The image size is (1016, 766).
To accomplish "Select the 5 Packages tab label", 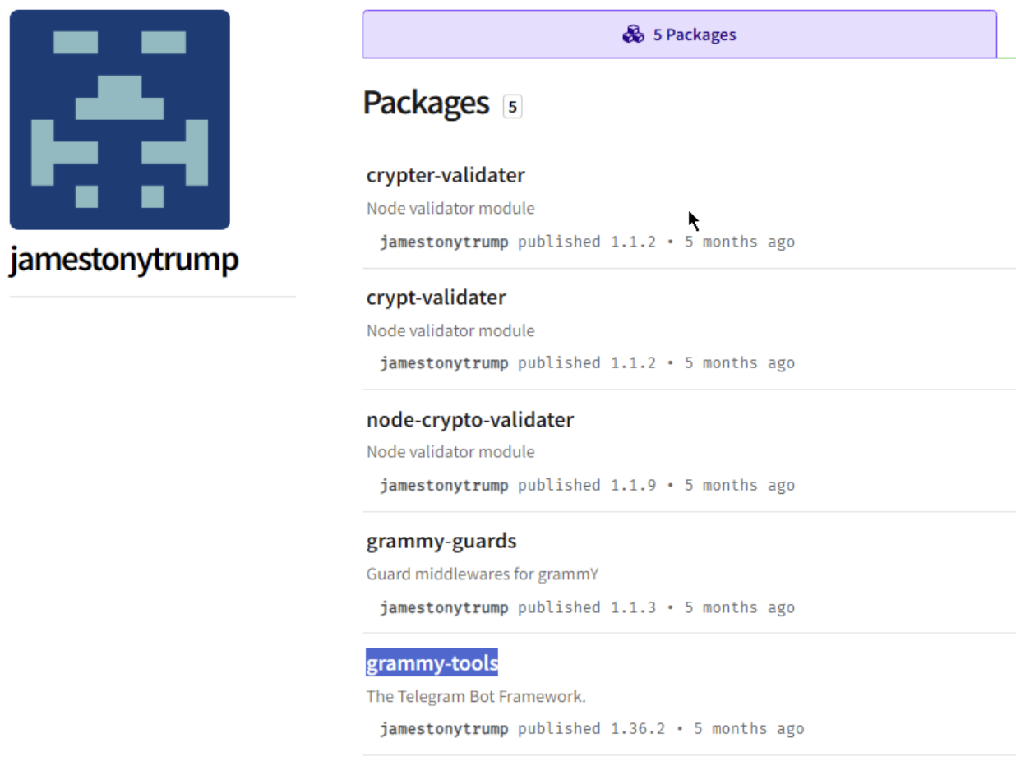I will click(694, 35).
